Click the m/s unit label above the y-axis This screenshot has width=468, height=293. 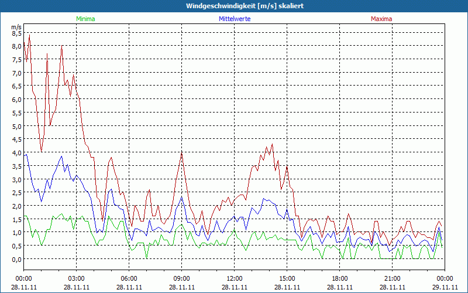click(16, 27)
